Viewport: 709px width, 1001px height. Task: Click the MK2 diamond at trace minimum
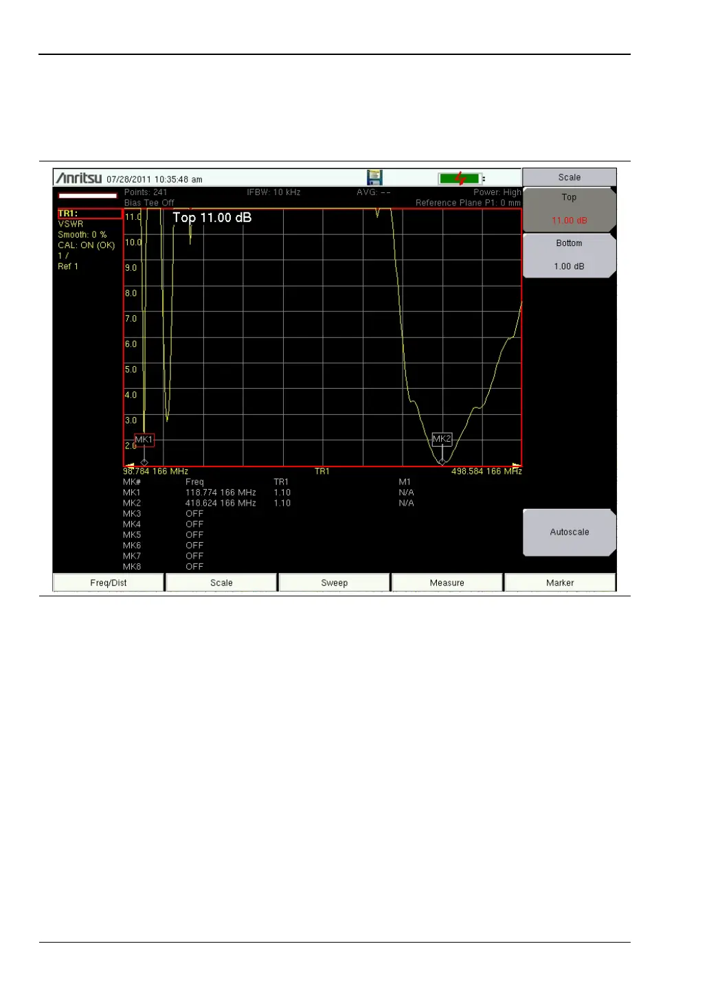(442, 462)
